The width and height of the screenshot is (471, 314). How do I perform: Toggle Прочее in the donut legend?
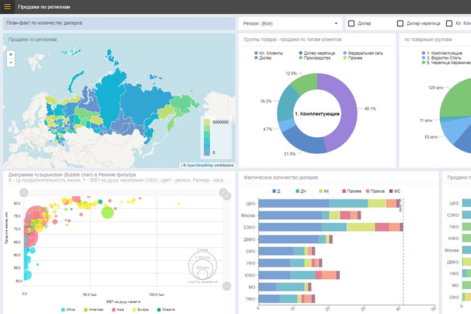click(x=352, y=58)
